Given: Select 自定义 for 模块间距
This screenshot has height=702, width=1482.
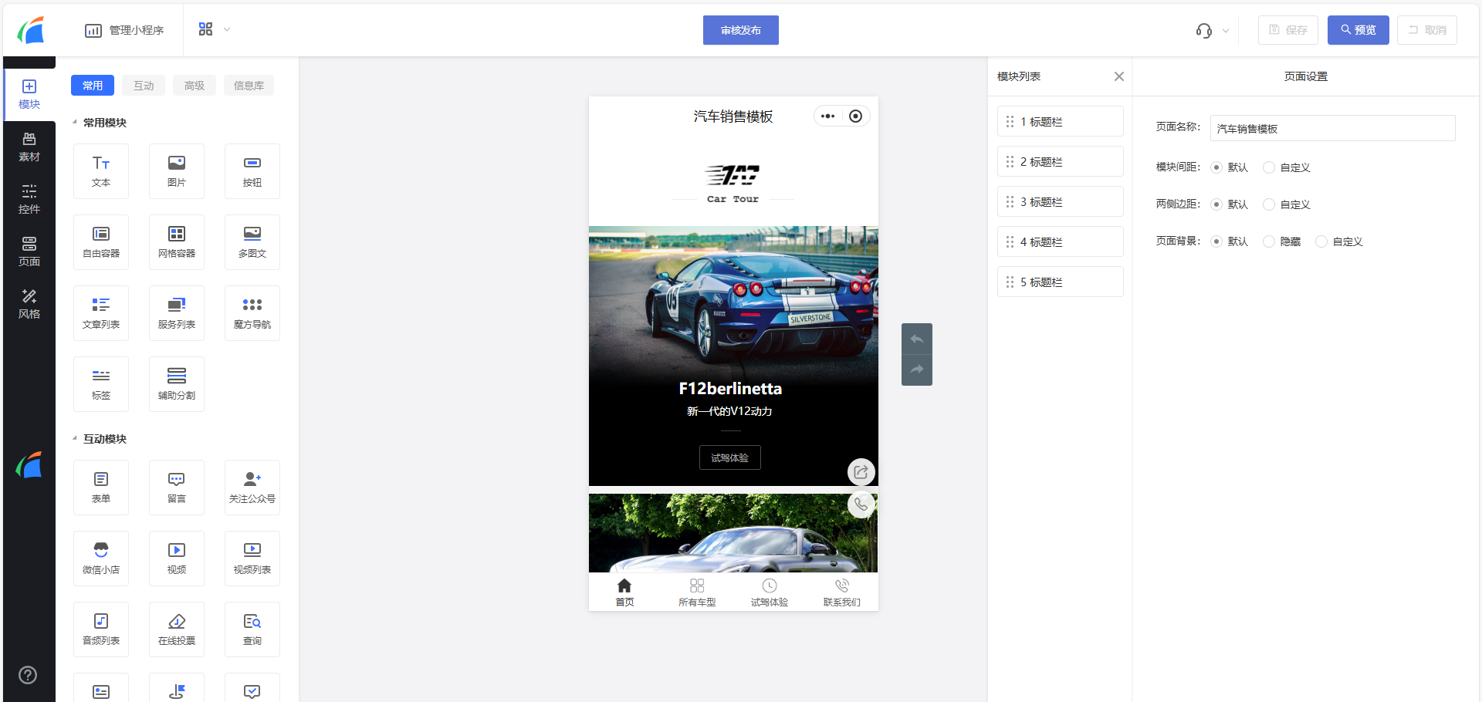Looking at the screenshot, I should [1269, 167].
